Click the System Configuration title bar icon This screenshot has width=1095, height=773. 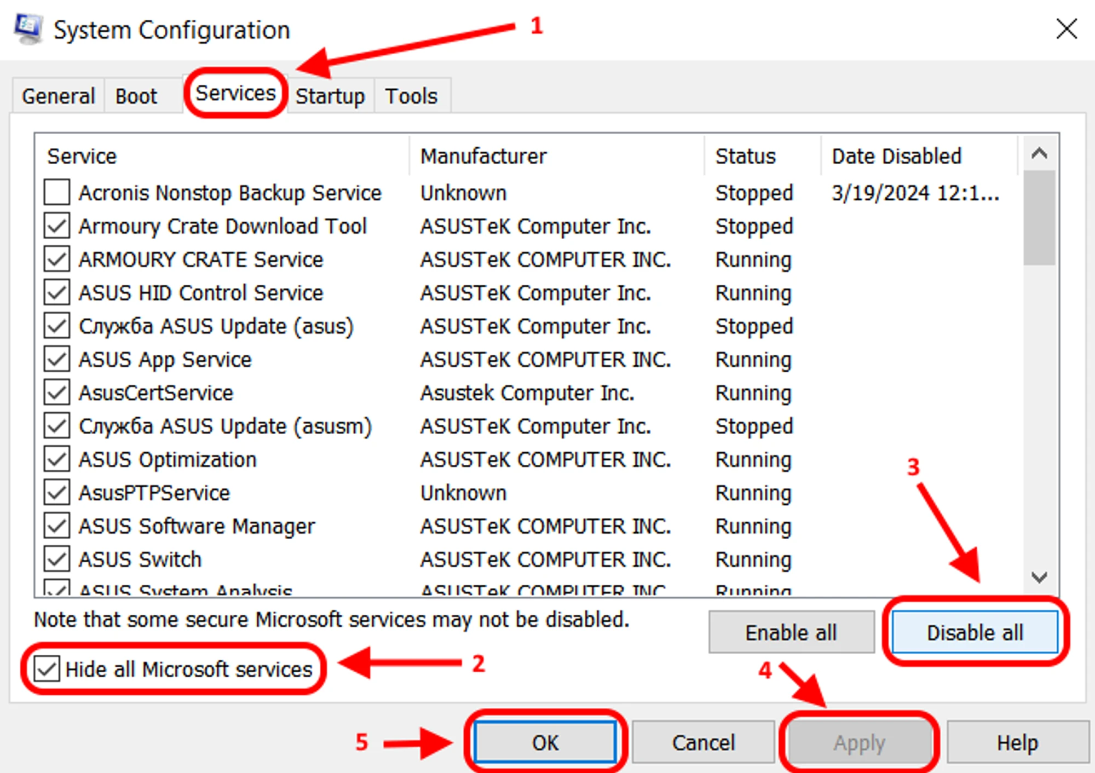pyautogui.click(x=27, y=28)
